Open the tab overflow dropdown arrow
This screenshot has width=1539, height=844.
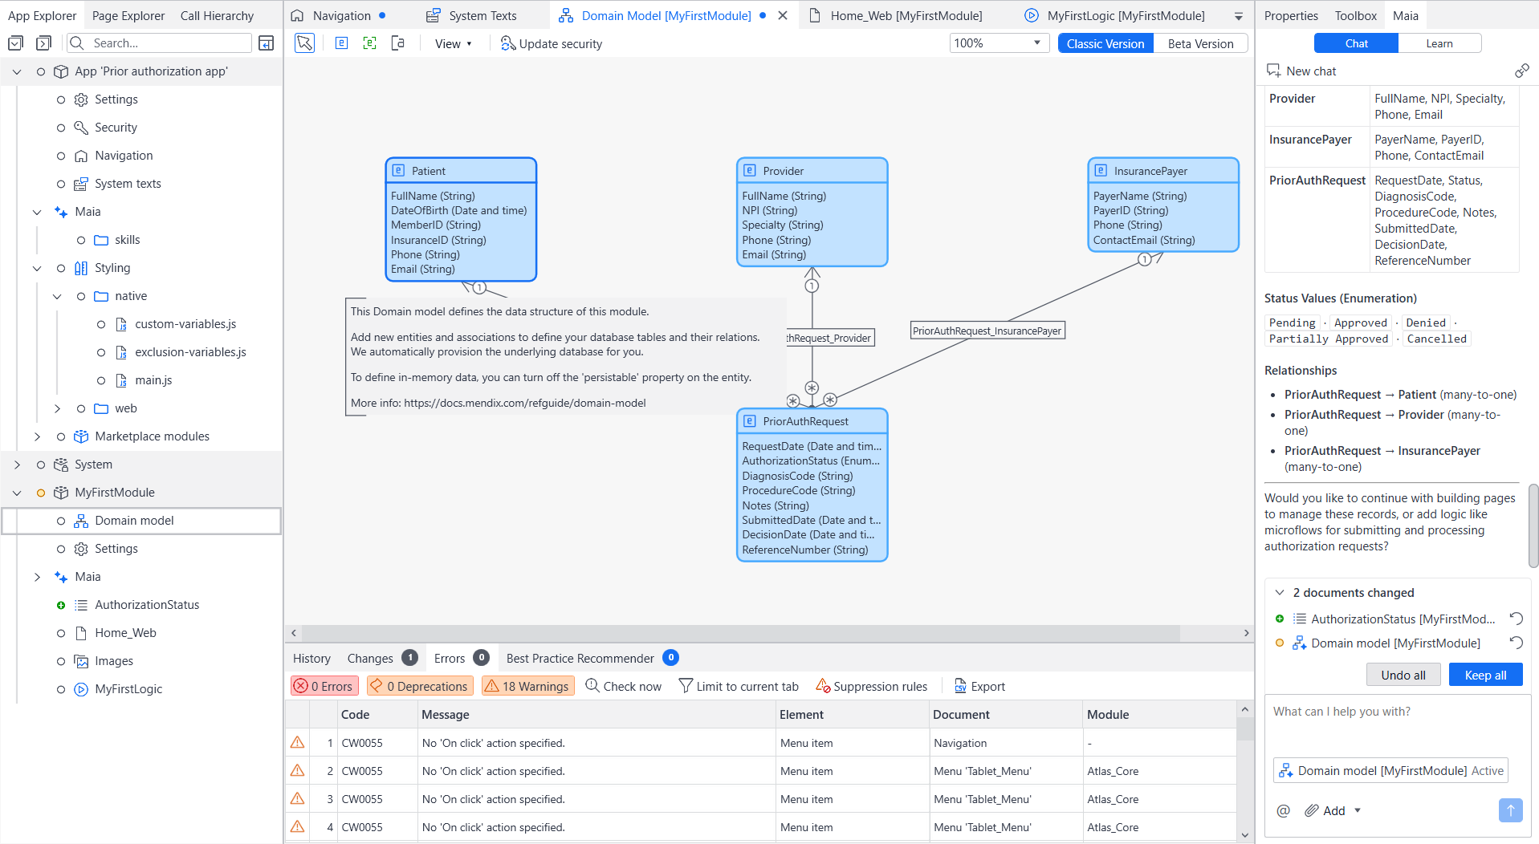[1239, 16]
